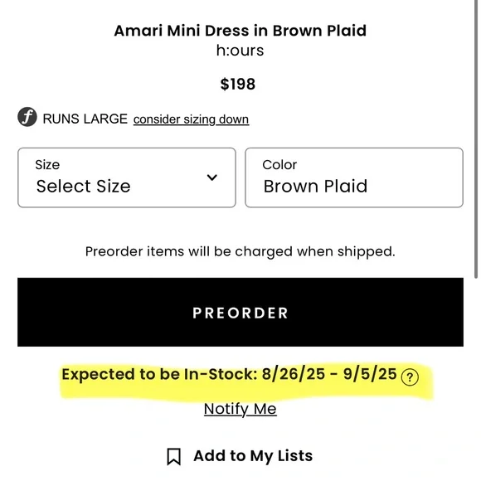481x481 pixels.
Task: Click the Brown Plaid color box
Action: pyautogui.click(x=354, y=177)
